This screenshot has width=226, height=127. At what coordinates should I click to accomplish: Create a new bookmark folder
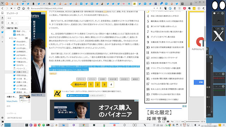pyautogui.click(x=12, y=23)
